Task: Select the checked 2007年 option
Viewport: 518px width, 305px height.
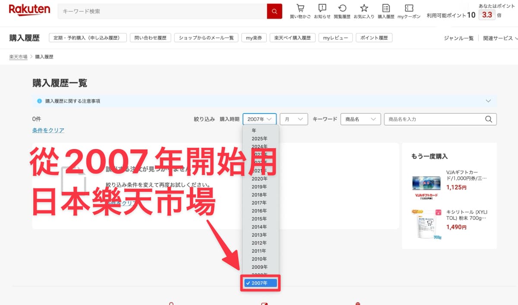Action: pos(260,283)
